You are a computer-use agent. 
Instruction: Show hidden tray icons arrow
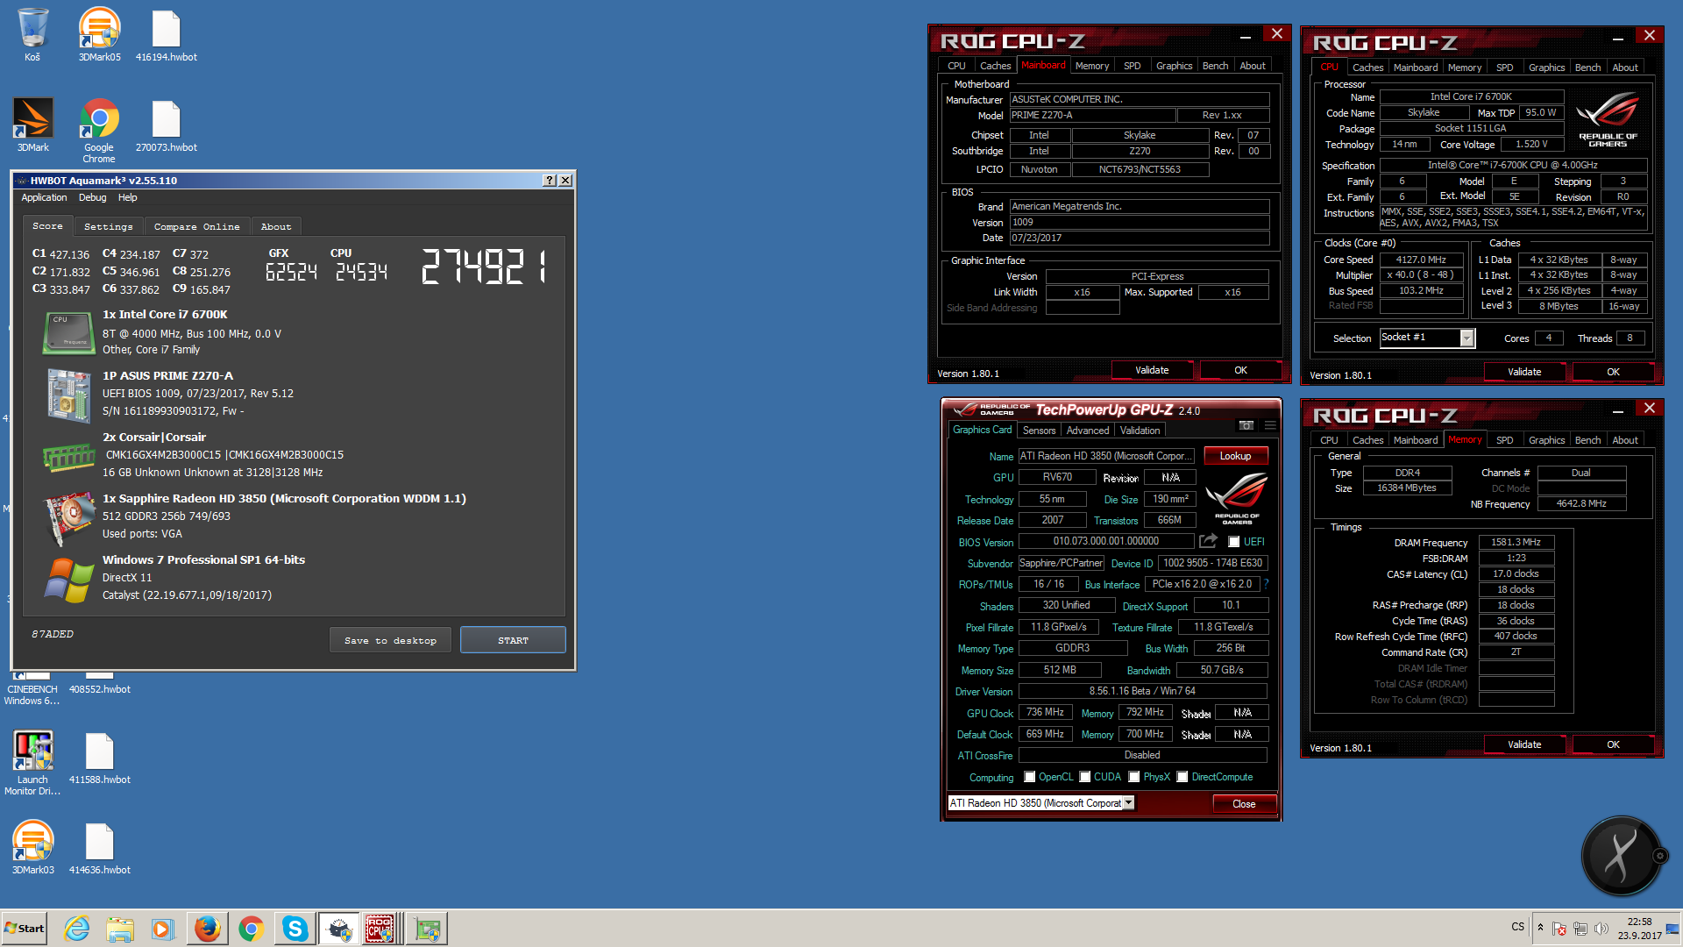(x=1540, y=927)
